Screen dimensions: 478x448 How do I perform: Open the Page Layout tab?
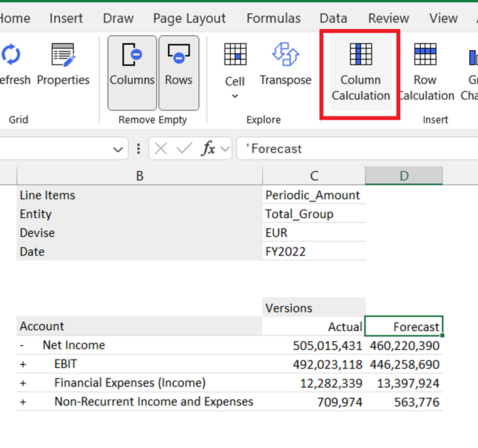[x=189, y=18]
